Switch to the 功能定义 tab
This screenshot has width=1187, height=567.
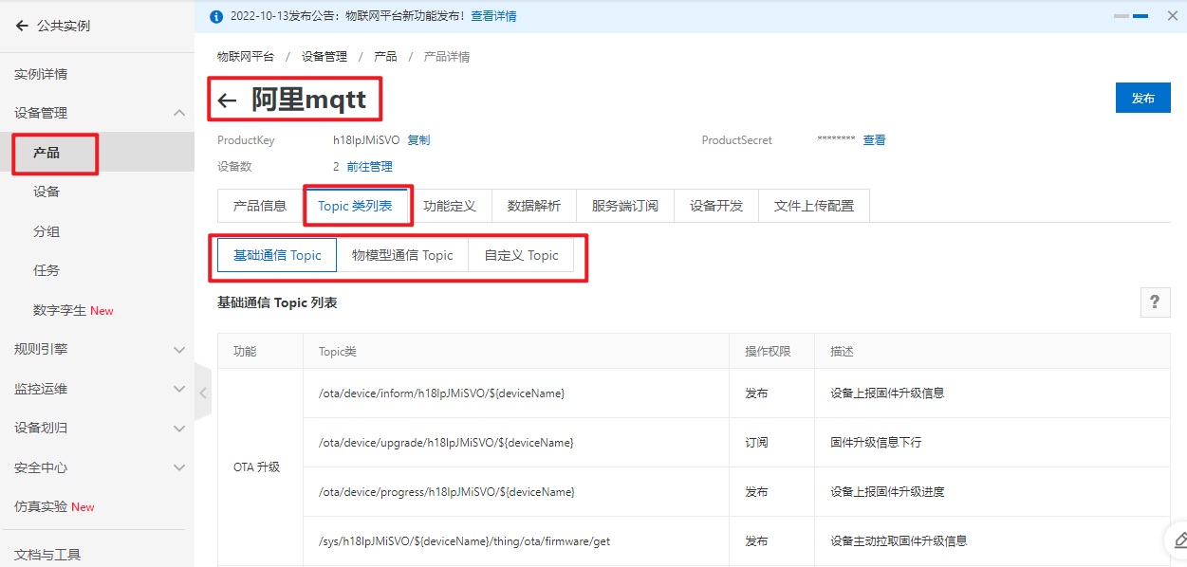point(452,205)
